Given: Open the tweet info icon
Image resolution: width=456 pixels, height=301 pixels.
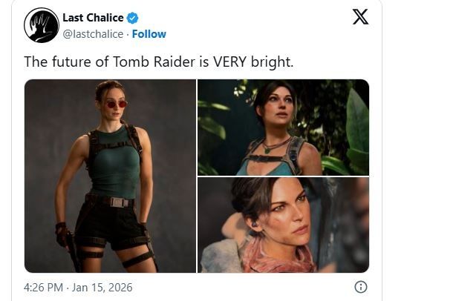Looking at the screenshot, I should click(360, 287).
